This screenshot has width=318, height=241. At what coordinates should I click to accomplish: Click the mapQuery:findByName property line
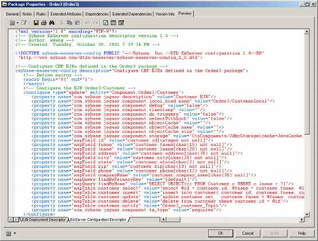(162, 184)
